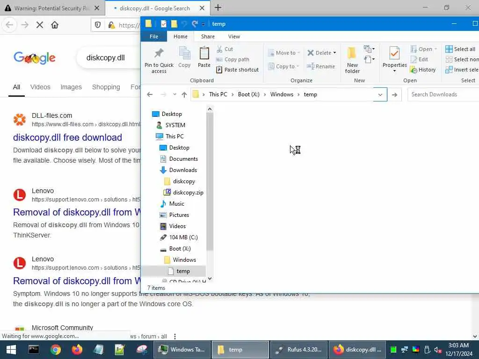Click Boot (X:) in address breadcrumb
This screenshot has height=359, width=479.
point(249,94)
